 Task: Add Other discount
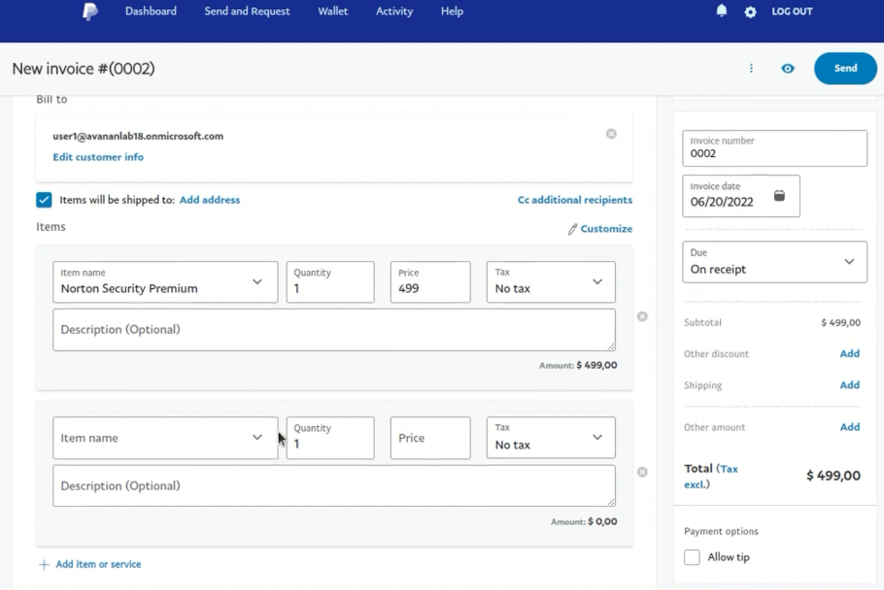point(850,354)
